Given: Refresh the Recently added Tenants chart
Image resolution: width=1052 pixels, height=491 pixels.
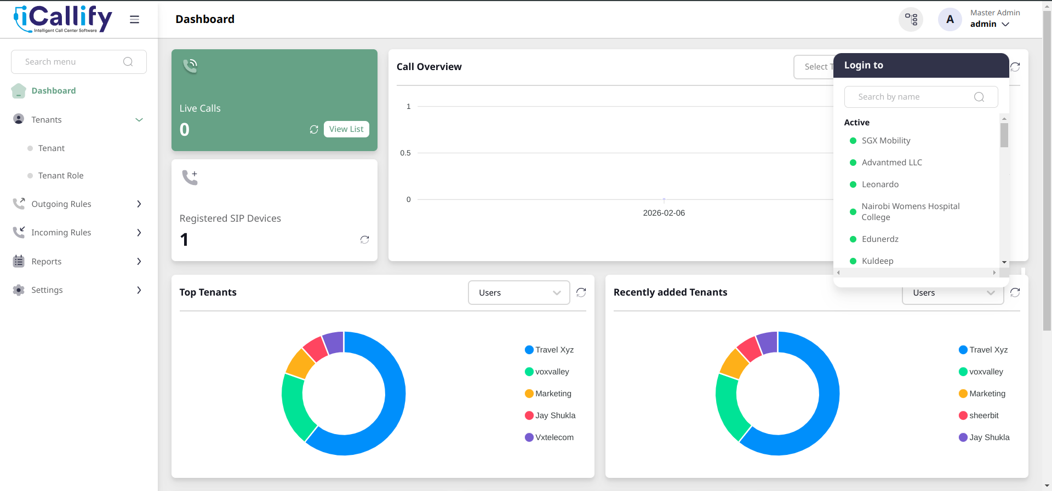Looking at the screenshot, I should 1015,292.
